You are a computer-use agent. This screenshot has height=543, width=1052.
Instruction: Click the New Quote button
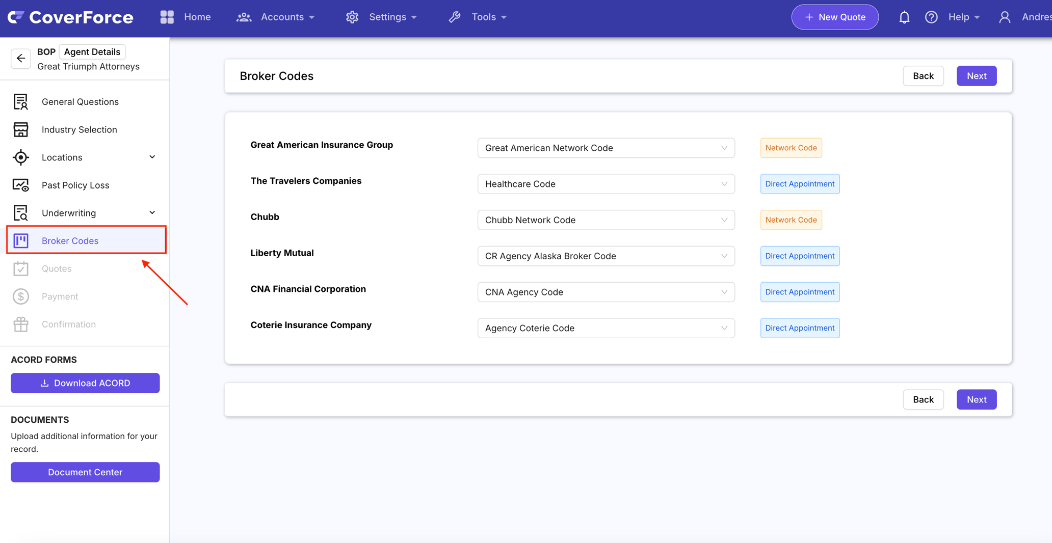click(x=835, y=17)
